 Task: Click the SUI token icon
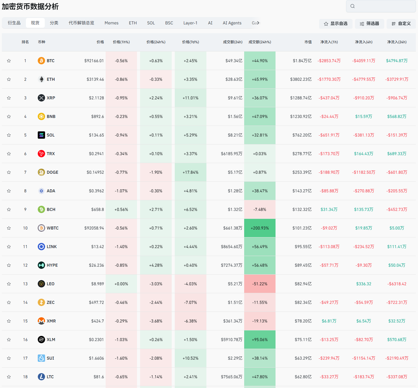tap(41, 358)
